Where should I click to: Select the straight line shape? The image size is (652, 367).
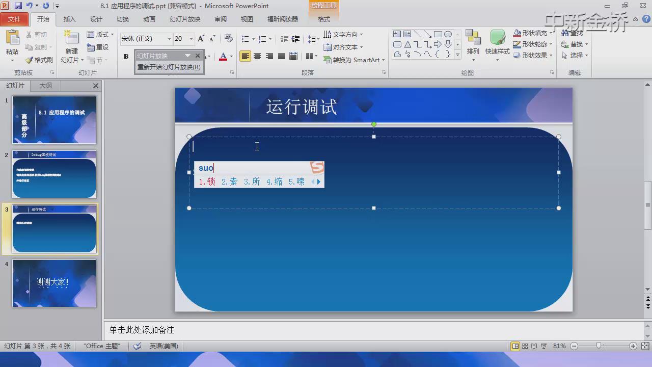click(x=417, y=34)
